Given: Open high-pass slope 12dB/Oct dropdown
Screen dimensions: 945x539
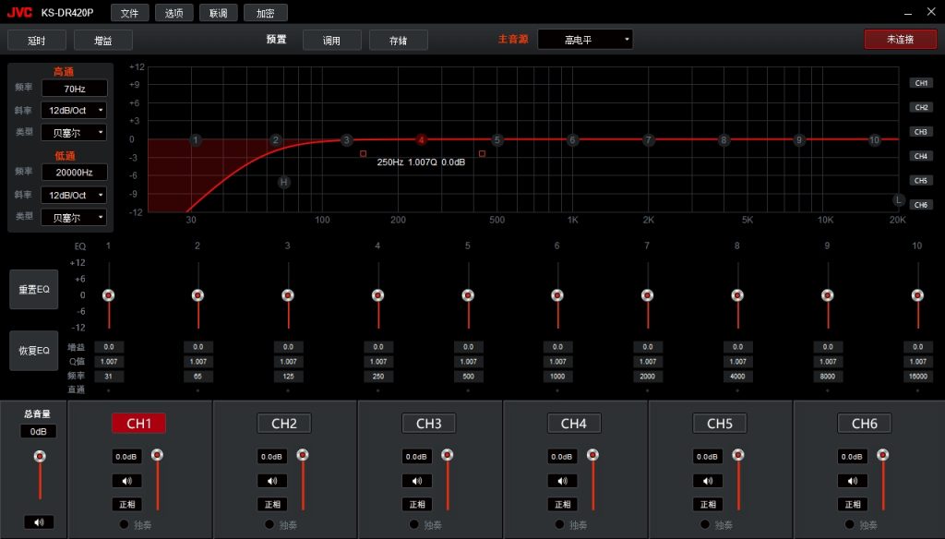Looking at the screenshot, I should (74, 111).
